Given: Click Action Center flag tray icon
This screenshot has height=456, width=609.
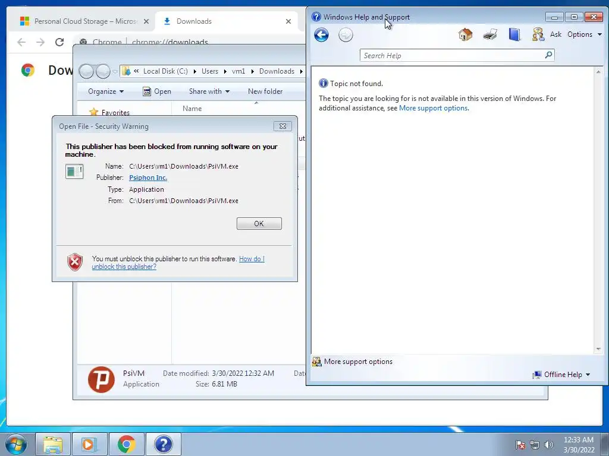Looking at the screenshot, I should (x=520, y=445).
